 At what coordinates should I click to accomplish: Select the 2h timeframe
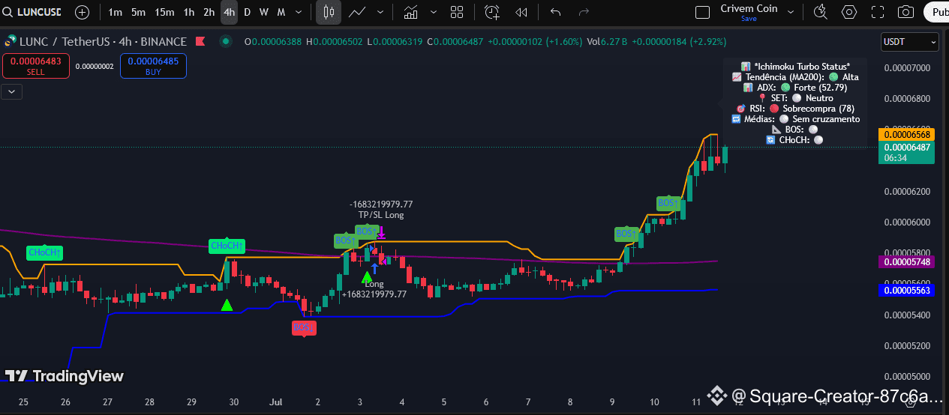[209, 12]
